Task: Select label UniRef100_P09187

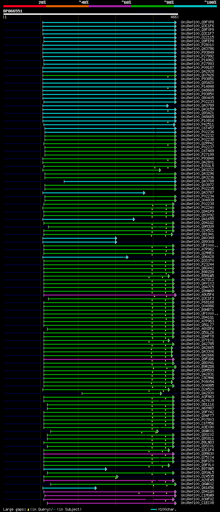Action: [x=197, y=67]
